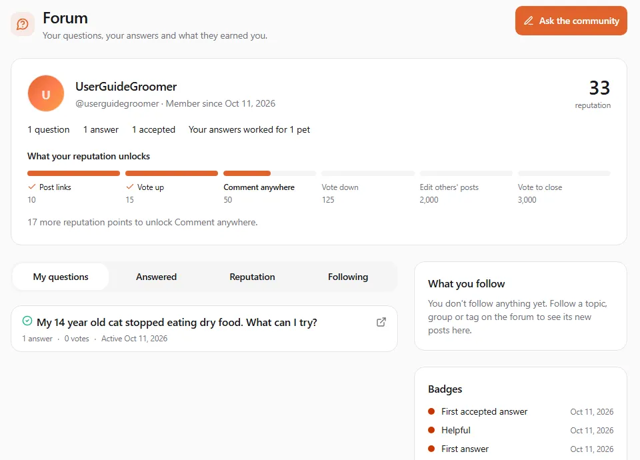Screen dimensions: 640x460
Task: Click the 'Badges' heading
Action: pyautogui.click(x=445, y=389)
